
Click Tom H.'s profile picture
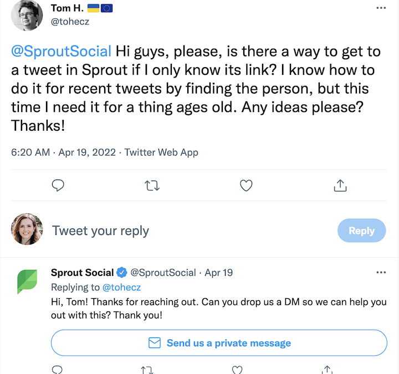coord(27,15)
